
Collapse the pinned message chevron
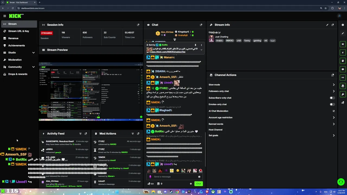point(201,50)
